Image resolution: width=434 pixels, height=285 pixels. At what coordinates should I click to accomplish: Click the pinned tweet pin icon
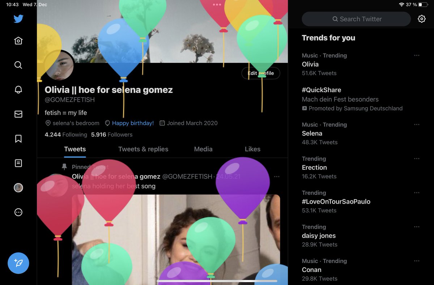coord(64,167)
